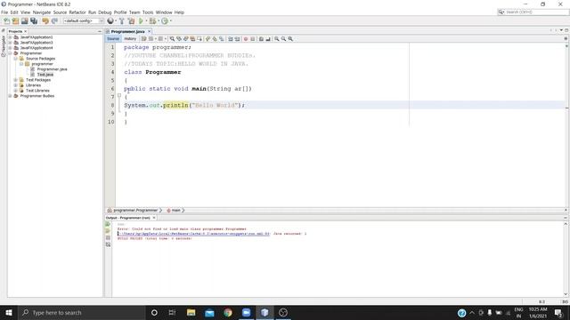
Task: Click the green Re-run icon in Output panel
Action: (108, 224)
